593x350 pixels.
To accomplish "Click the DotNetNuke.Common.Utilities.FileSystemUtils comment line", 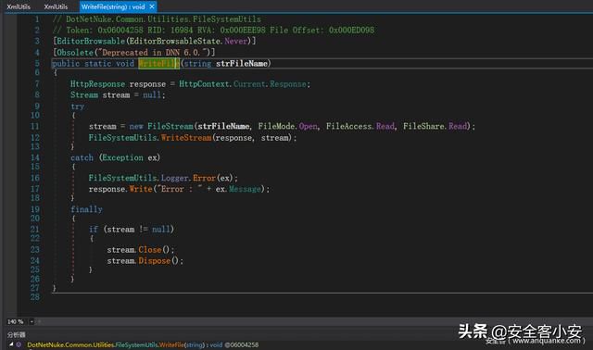I will tap(157, 19).
